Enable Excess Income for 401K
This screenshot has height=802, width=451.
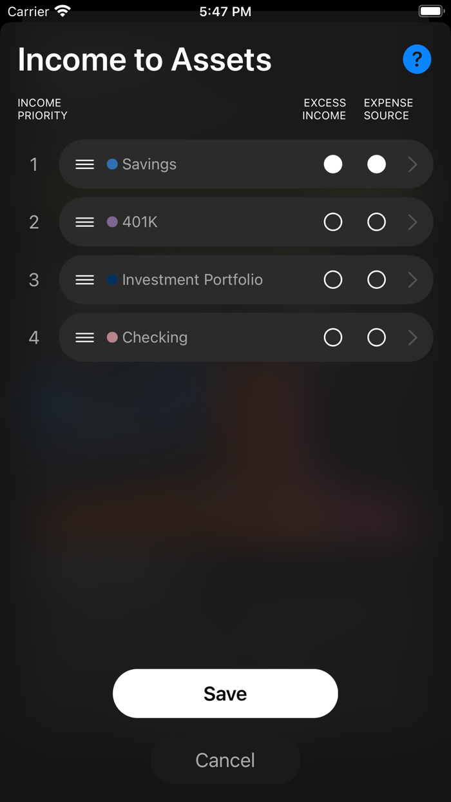333,222
